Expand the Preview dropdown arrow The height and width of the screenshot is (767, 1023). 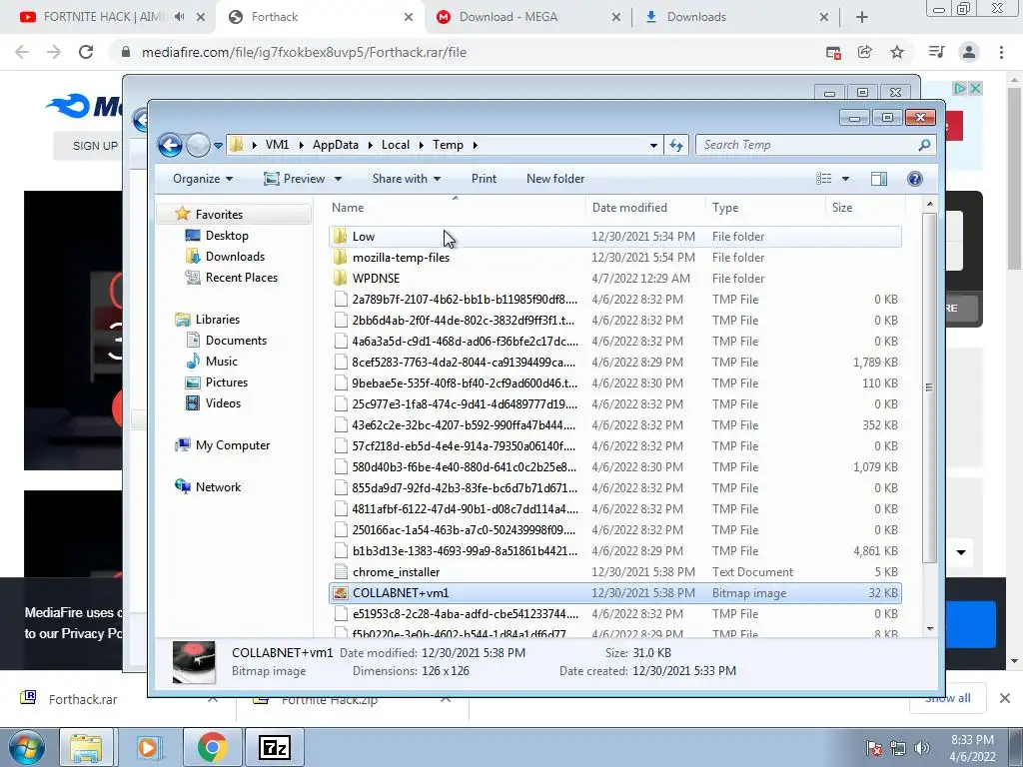click(338, 179)
